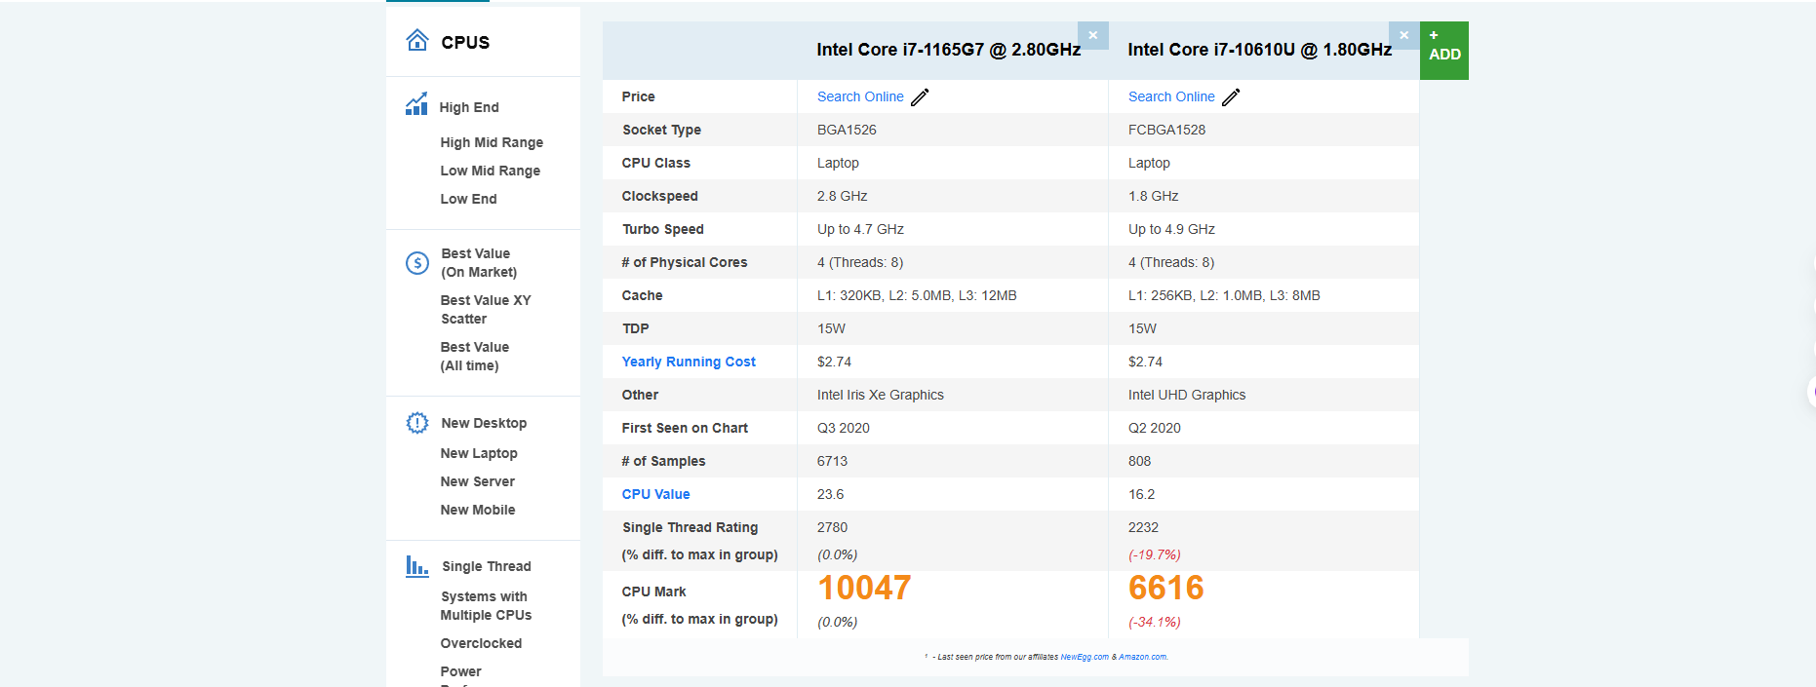
Task: Click the Single Thread Rating value 2232
Action: [1143, 527]
